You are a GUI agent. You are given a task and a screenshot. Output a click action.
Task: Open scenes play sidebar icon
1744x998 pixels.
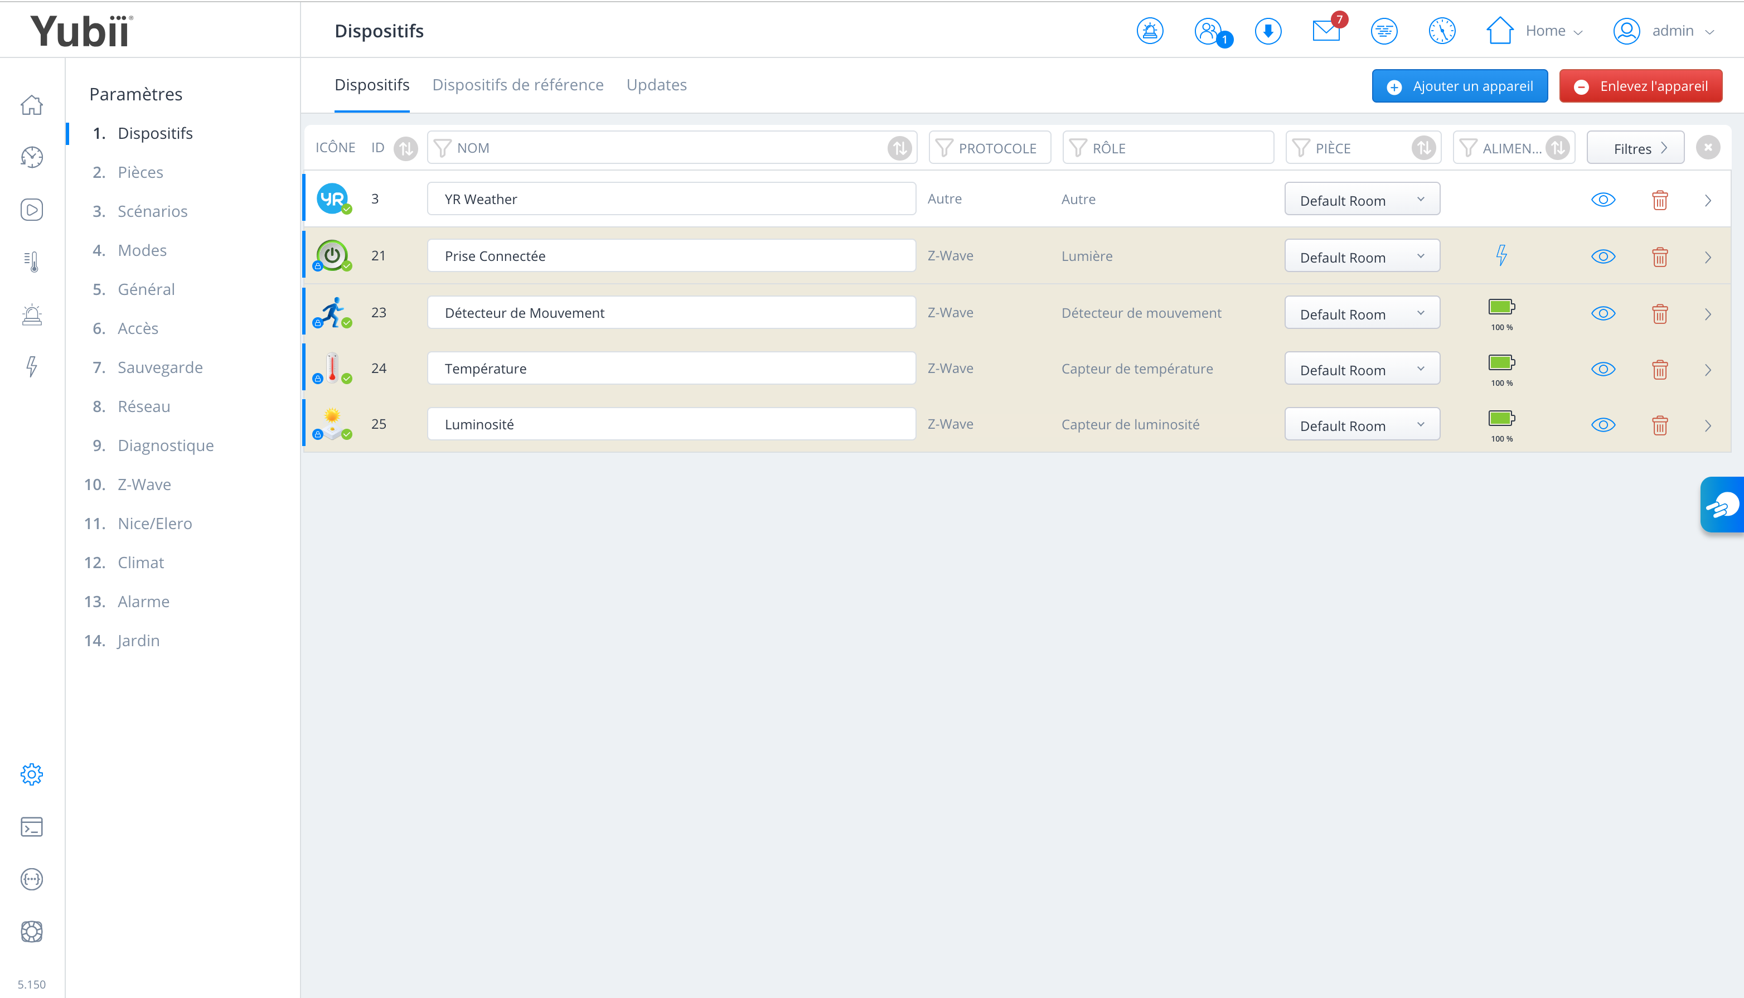click(x=32, y=209)
